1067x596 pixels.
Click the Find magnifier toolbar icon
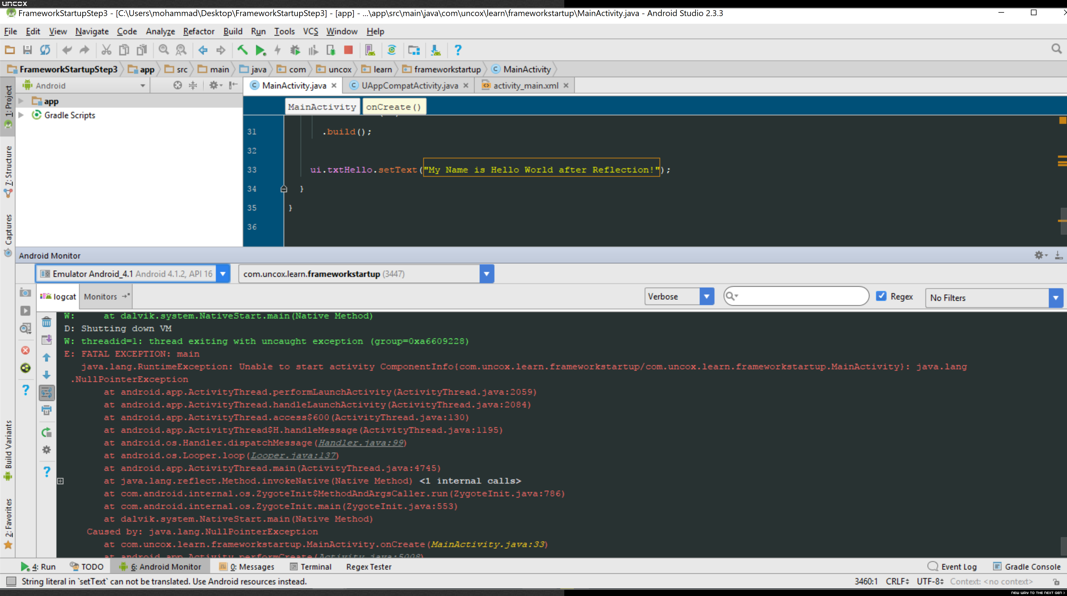point(164,50)
